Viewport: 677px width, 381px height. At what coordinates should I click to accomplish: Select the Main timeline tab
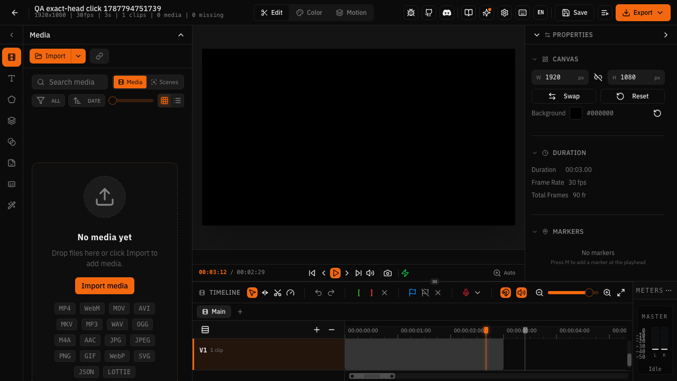[214, 312]
